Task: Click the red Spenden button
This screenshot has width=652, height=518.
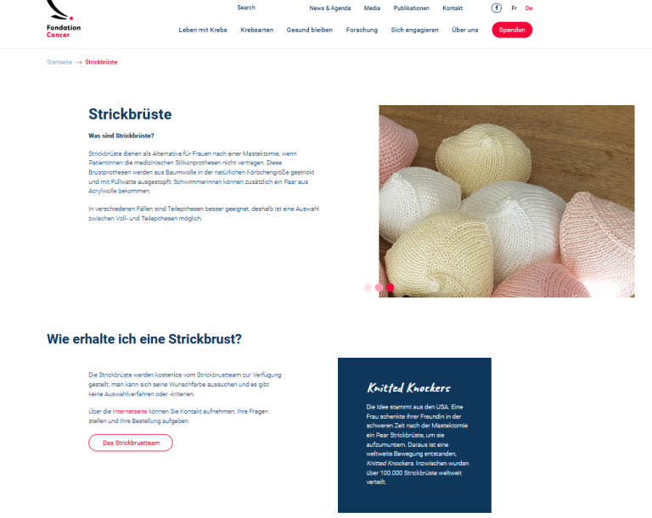Action: tap(512, 30)
